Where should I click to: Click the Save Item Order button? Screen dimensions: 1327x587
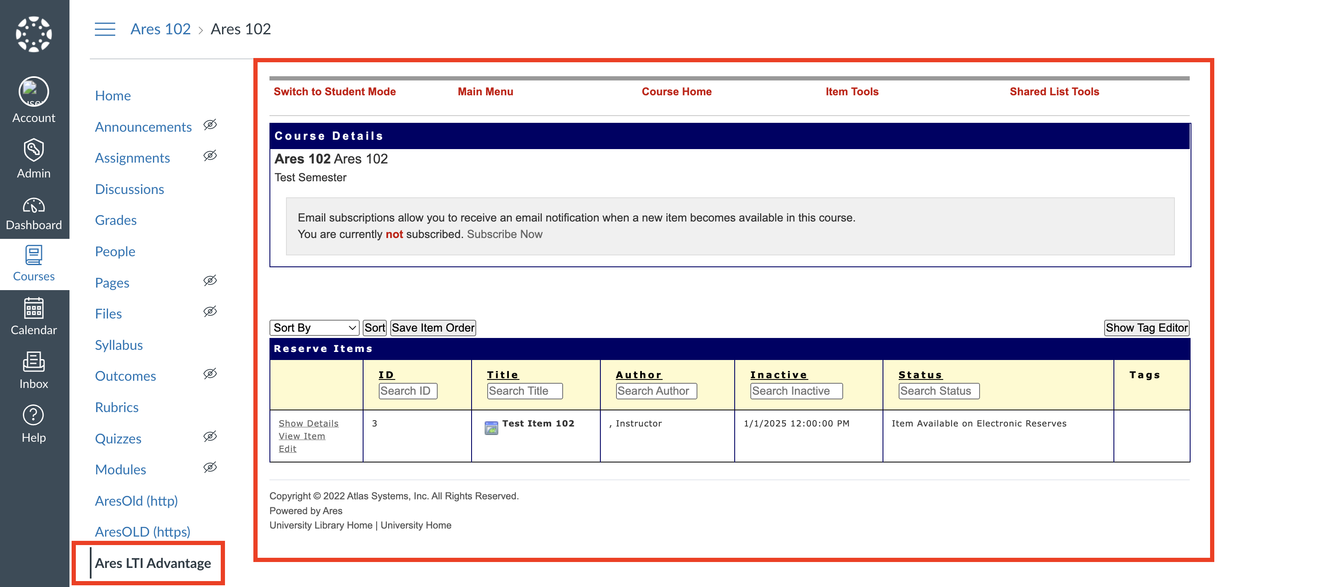432,327
